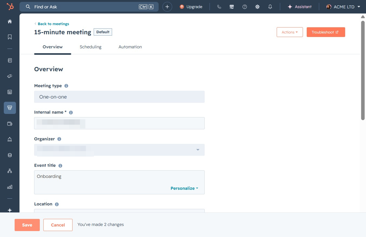
Task: Open the Reporting bar chart icon
Action: [x=10, y=187]
